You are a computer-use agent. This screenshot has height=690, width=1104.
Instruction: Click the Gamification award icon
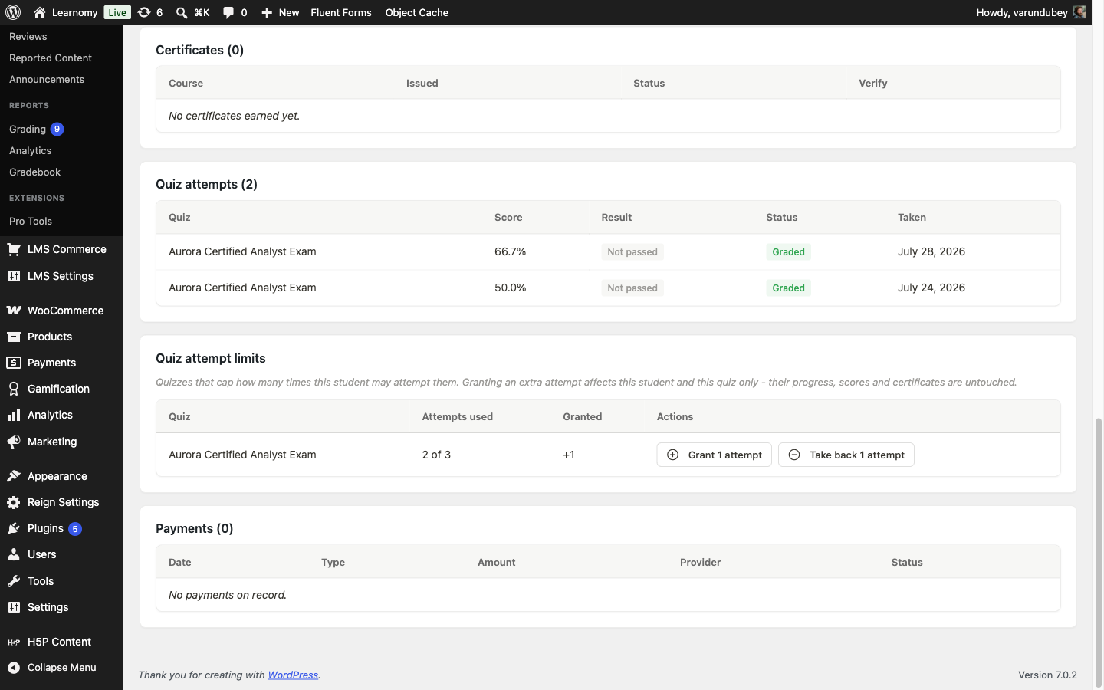pos(14,389)
